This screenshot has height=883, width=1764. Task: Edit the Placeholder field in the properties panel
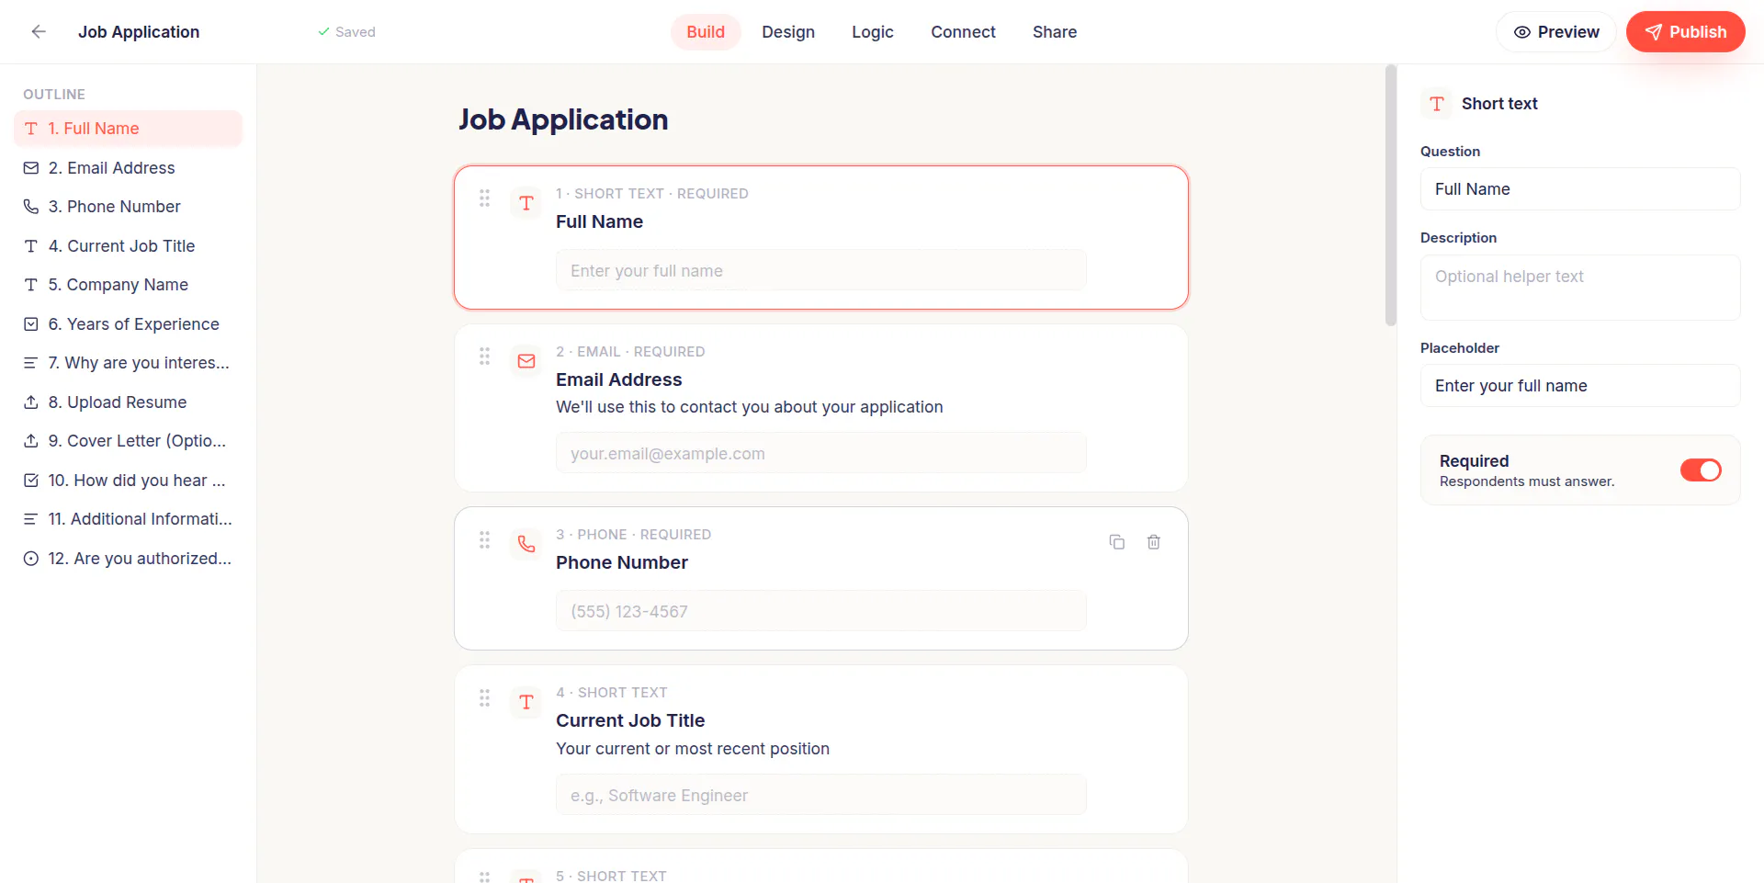point(1580,386)
